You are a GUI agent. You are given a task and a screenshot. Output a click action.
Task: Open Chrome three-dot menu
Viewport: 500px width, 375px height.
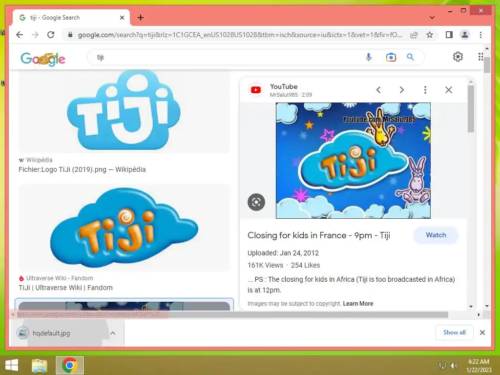coord(480,35)
